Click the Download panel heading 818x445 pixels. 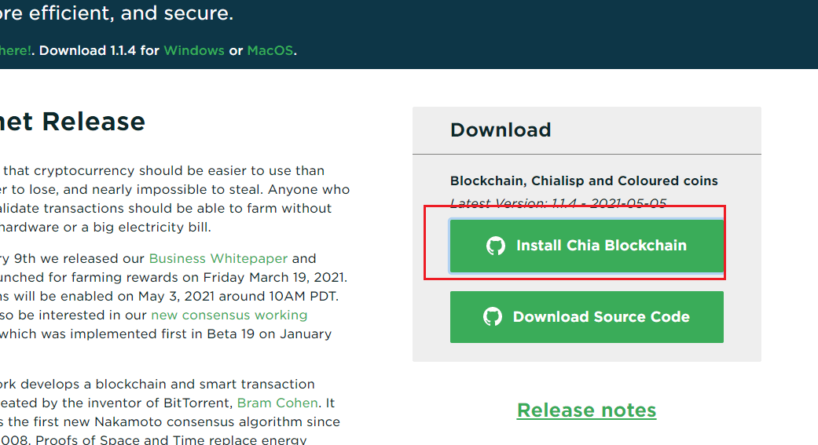(x=501, y=129)
